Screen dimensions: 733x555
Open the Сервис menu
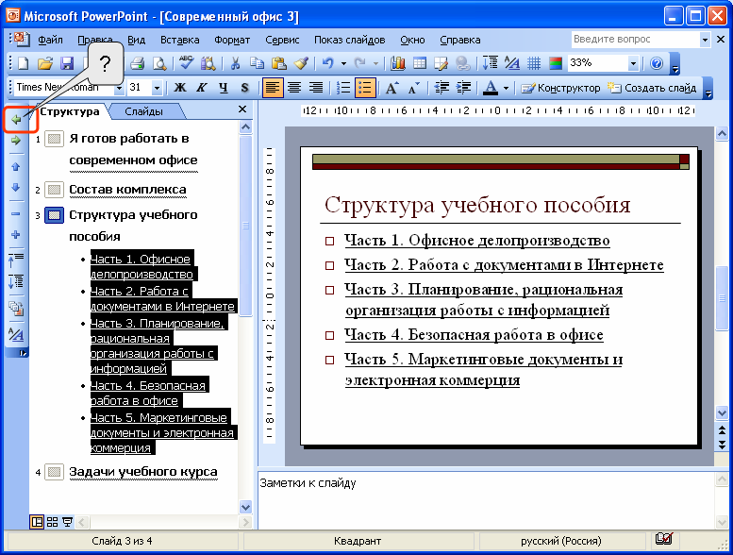[x=282, y=40]
